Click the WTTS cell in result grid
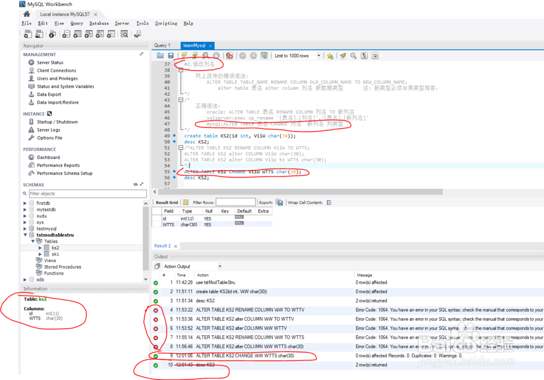 coord(168,225)
